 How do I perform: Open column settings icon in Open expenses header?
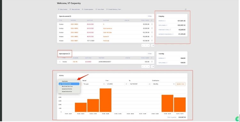pos(152,58)
